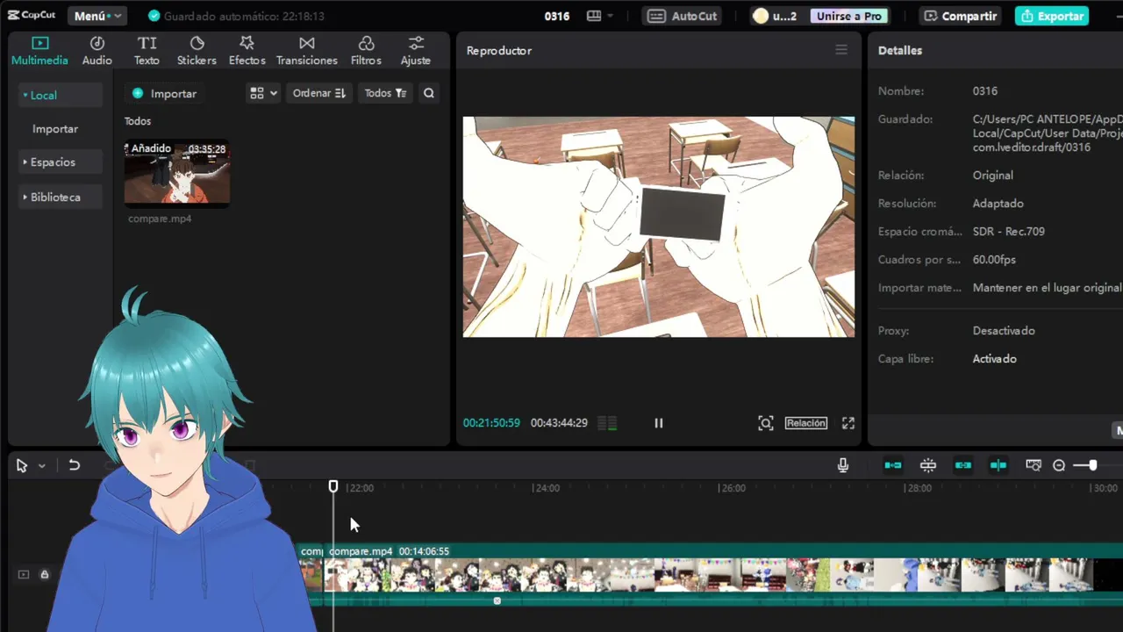Click the media search icon
The image size is (1123, 632).
[x=429, y=93]
